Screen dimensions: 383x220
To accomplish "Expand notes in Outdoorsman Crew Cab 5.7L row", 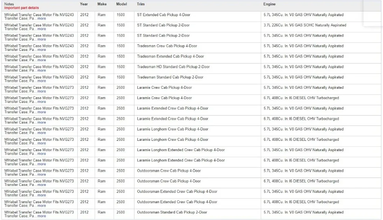I will pos(41,174).
